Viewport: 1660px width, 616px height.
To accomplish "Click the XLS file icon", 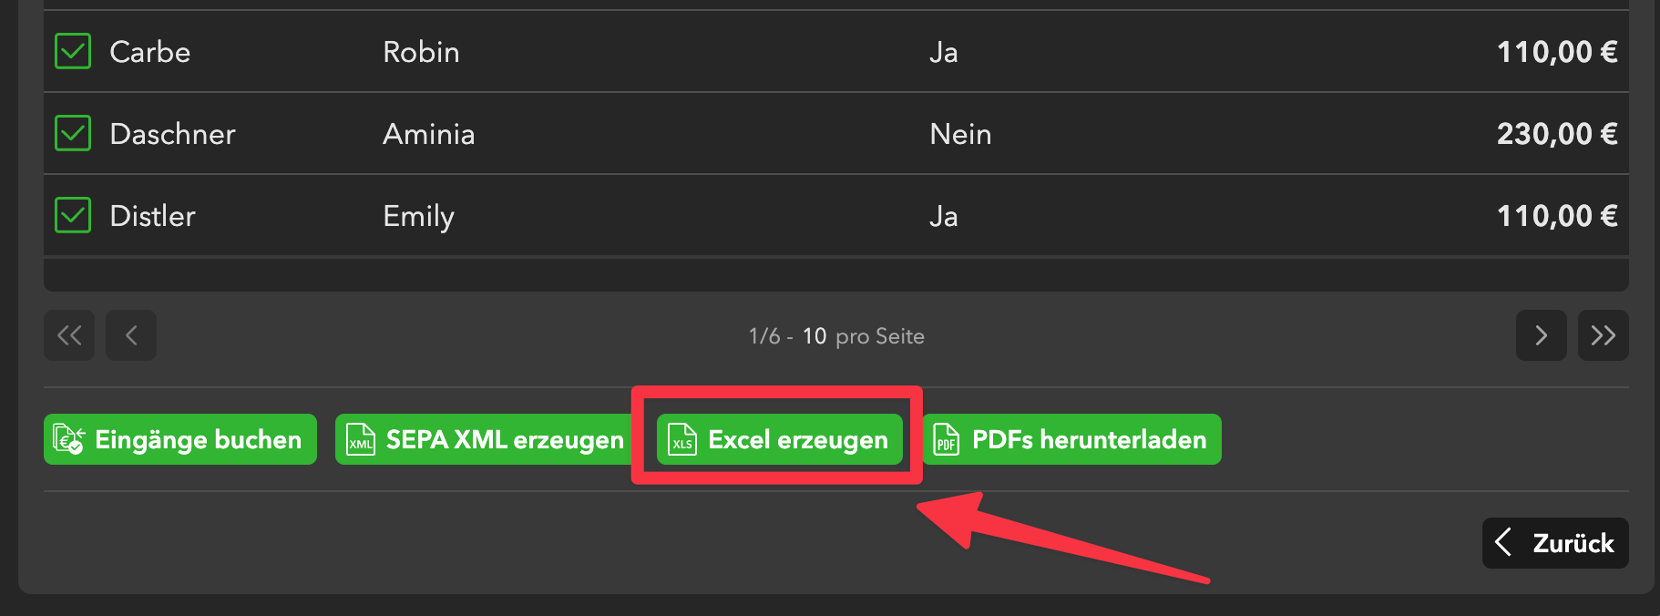I will point(682,440).
